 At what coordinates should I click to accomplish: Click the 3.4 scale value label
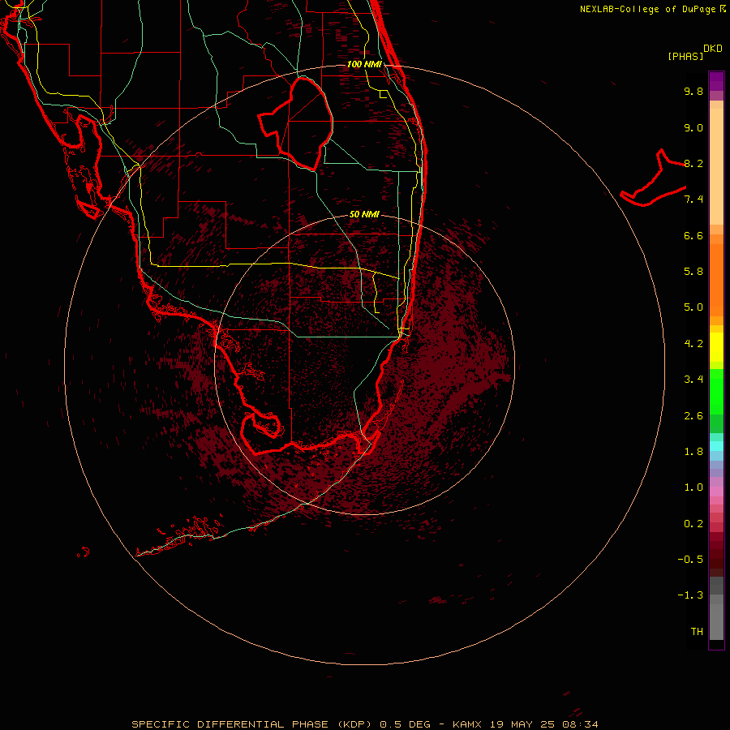tap(693, 380)
